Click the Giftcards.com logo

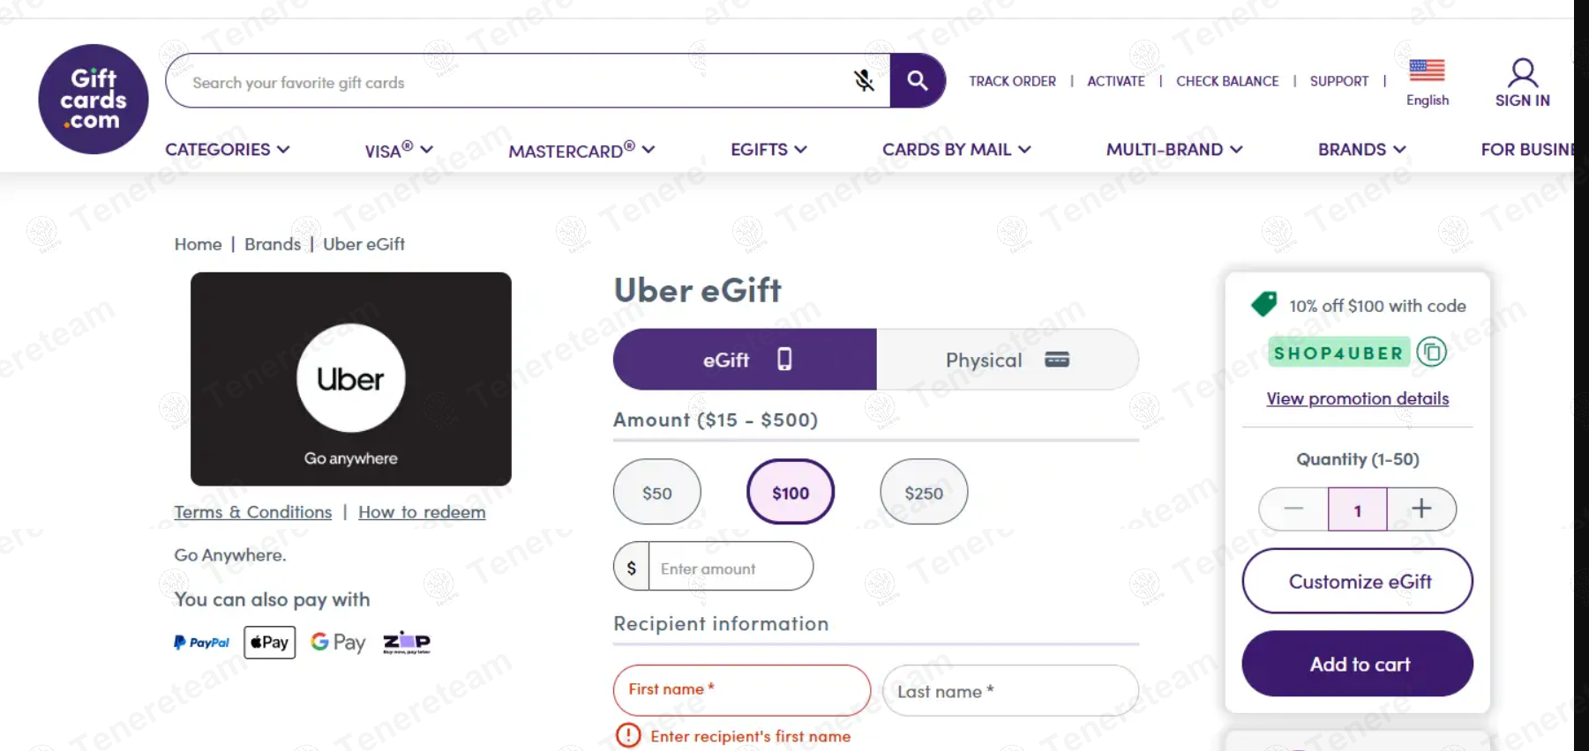pyautogui.click(x=93, y=98)
